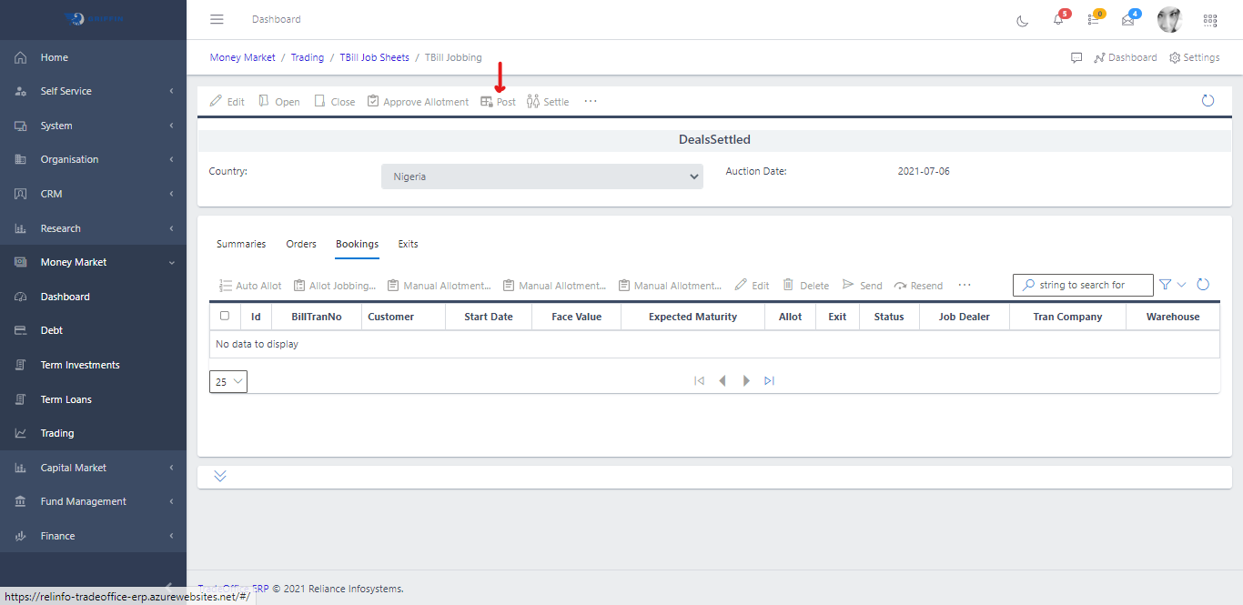This screenshot has width=1243, height=605.
Task: Open the filter icon beside search
Action: tap(1166, 285)
